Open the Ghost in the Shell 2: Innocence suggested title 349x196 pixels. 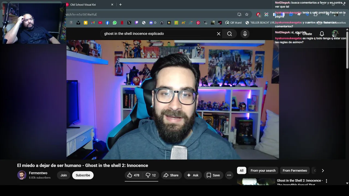pos(300,182)
